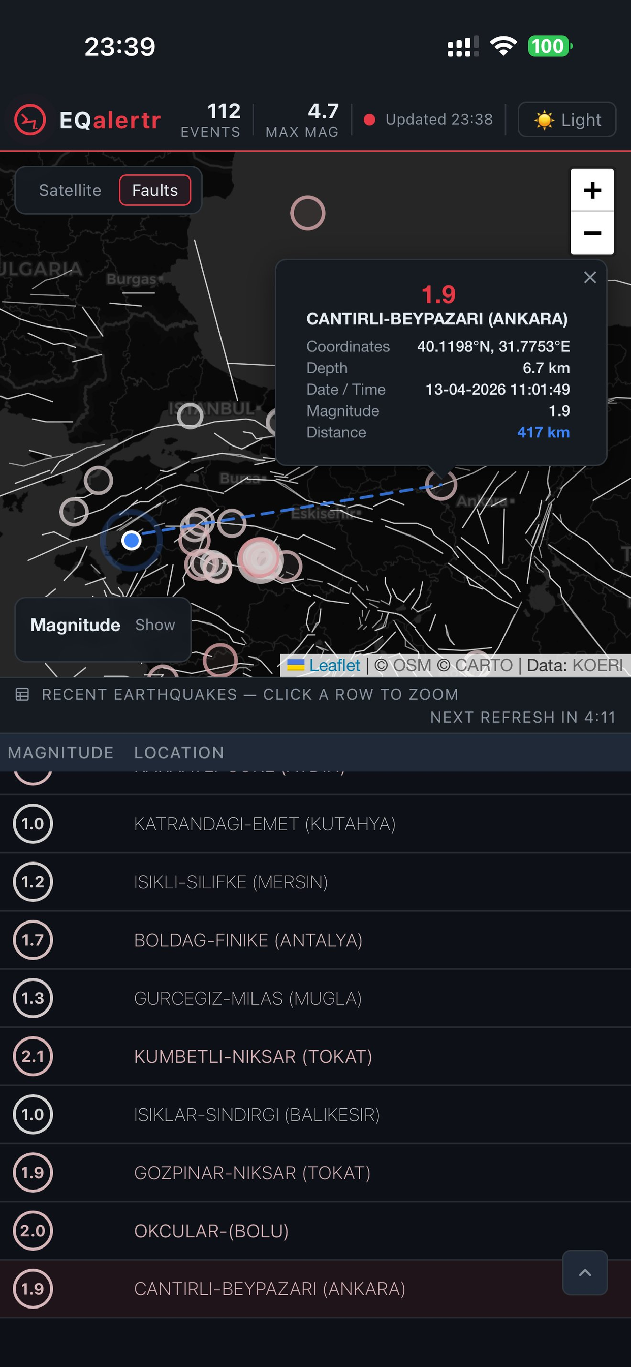Tap the battery indicator in status bar
The image size is (631, 1367).
tap(550, 46)
